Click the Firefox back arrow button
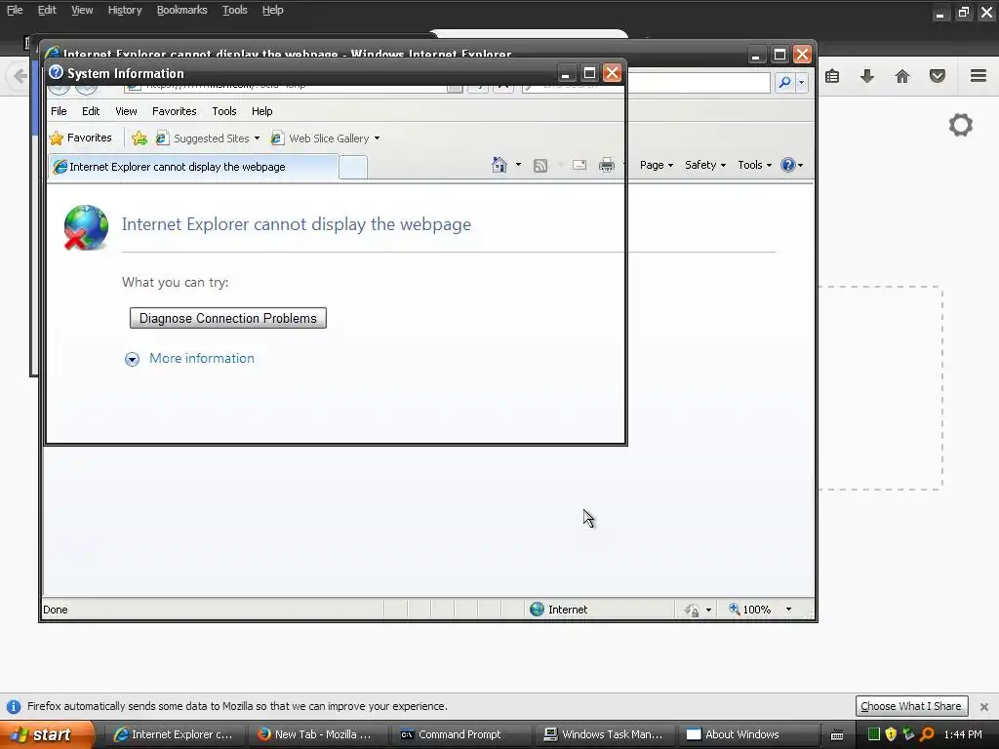Viewport: 999px width, 749px height. 20,76
